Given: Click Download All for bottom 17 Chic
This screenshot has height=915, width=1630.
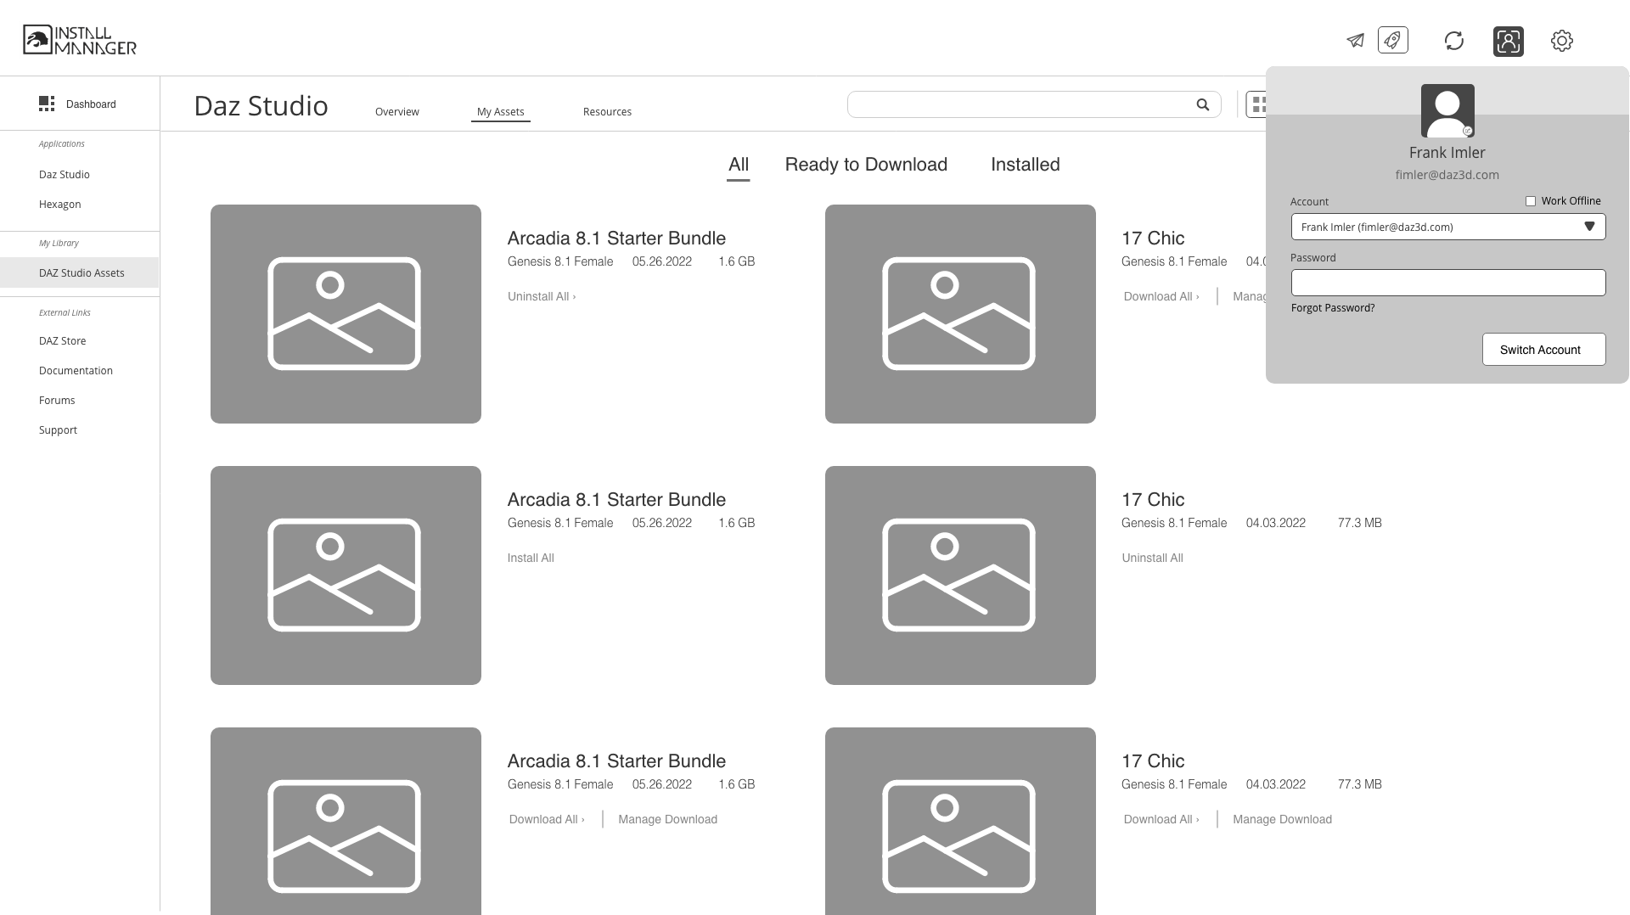Looking at the screenshot, I should tap(1161, 819).
